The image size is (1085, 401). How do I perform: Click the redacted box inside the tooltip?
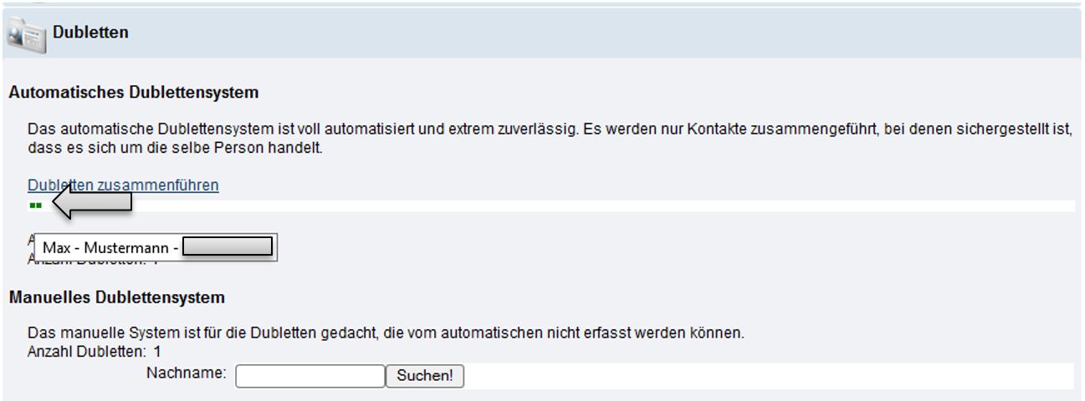[227, 247]
